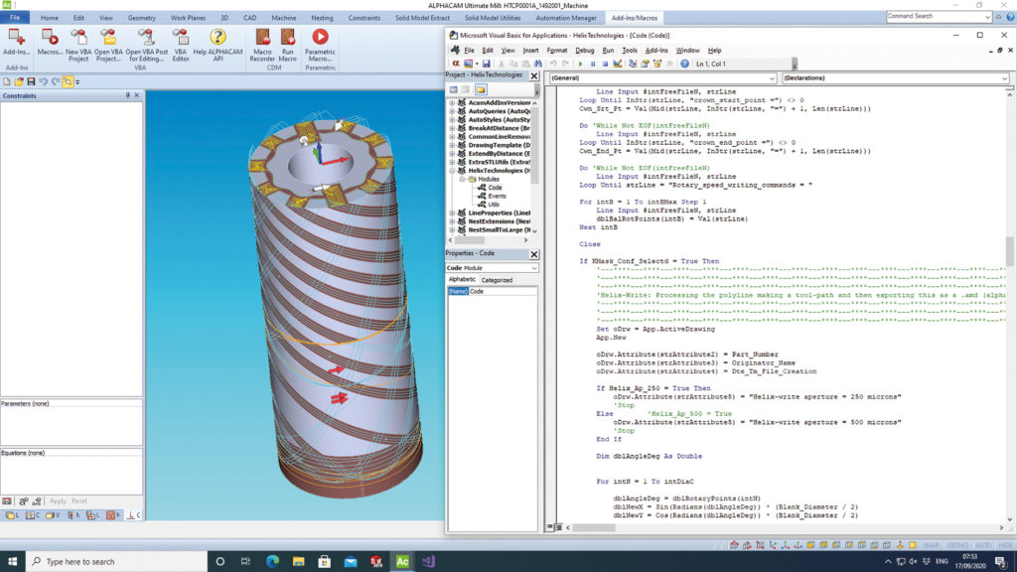Open the ALPHACAM File menu
The height and width of the screenshot is (572, 1017).
click(x=14, y=18)
